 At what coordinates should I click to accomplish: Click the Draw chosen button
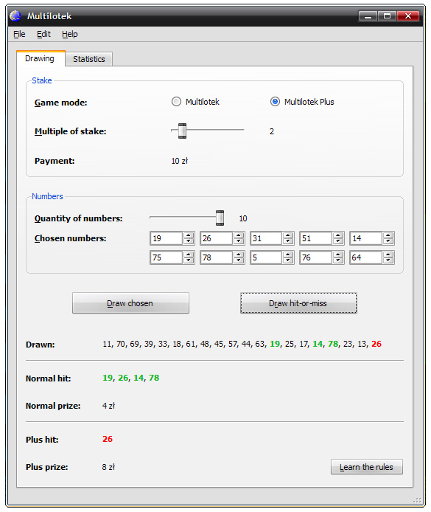coord(130,303)
